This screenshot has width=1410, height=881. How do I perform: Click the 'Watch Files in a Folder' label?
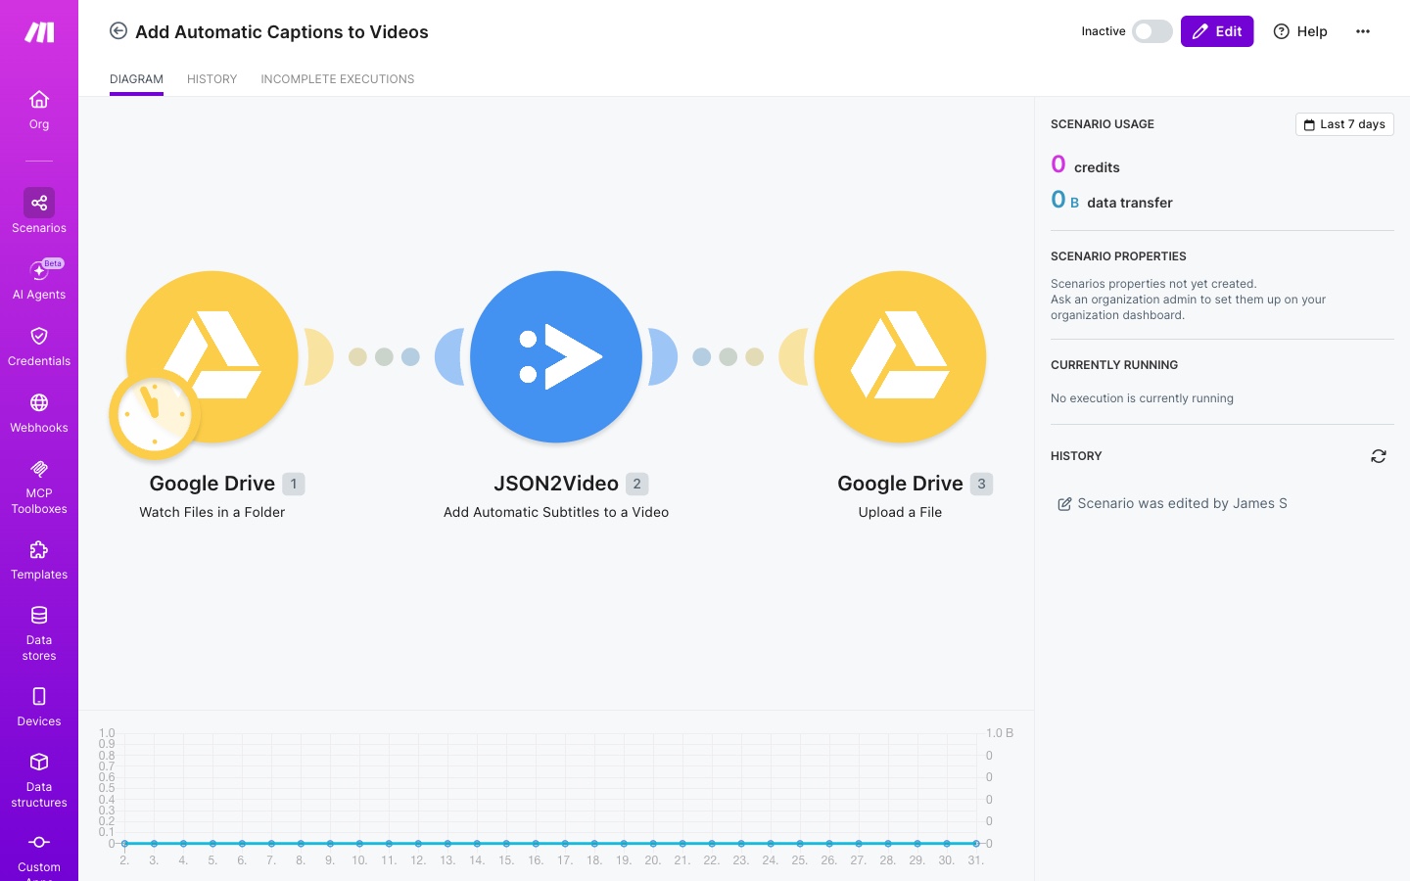[x=212, y=512]
